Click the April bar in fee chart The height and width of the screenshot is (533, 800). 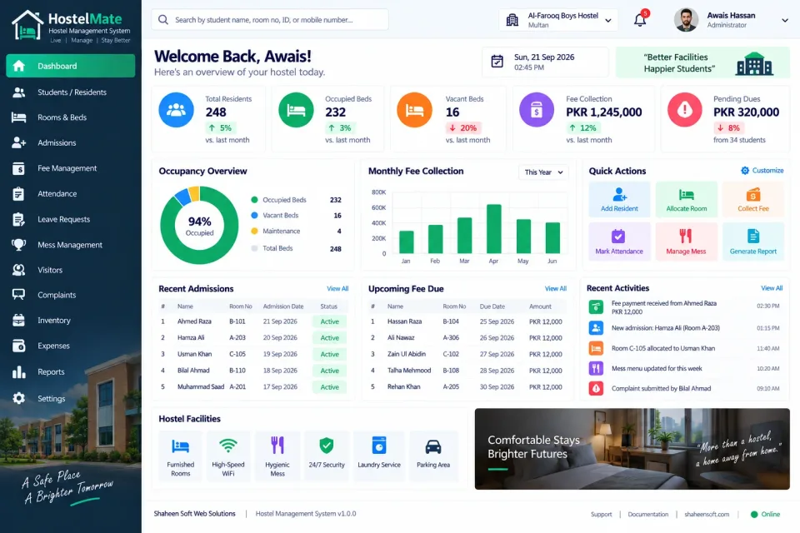coord(493,228)
